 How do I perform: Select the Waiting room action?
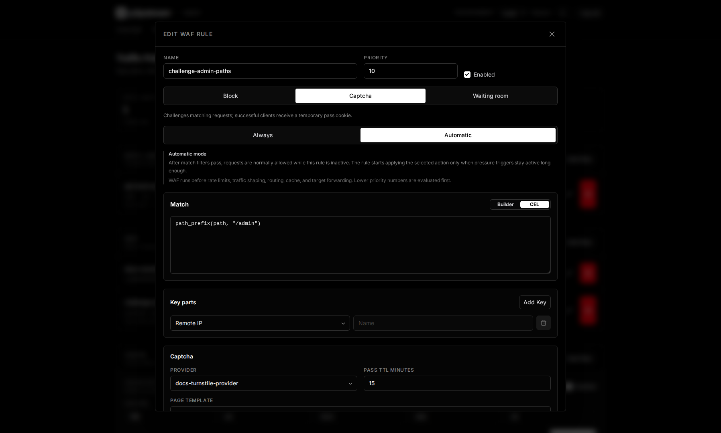point(490,96)
